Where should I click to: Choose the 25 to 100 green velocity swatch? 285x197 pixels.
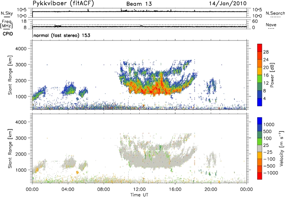coord(260,142)
